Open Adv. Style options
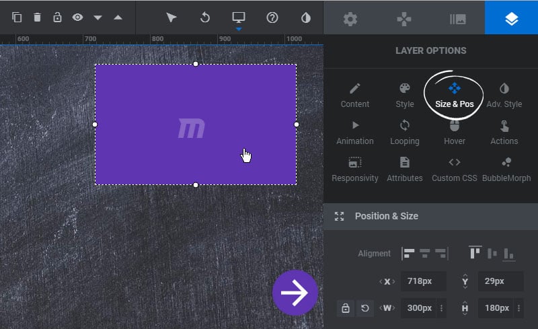This screenshot has height=329, width=538. coord(504,96)
